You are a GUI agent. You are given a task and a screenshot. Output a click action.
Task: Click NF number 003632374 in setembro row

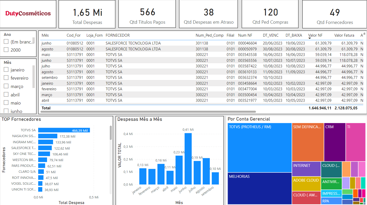247,78
